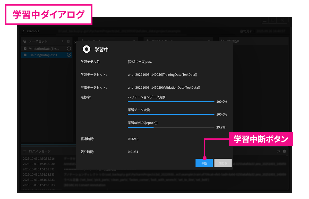Click trash icon in 学習済みモデル panel

pos(209,41)
